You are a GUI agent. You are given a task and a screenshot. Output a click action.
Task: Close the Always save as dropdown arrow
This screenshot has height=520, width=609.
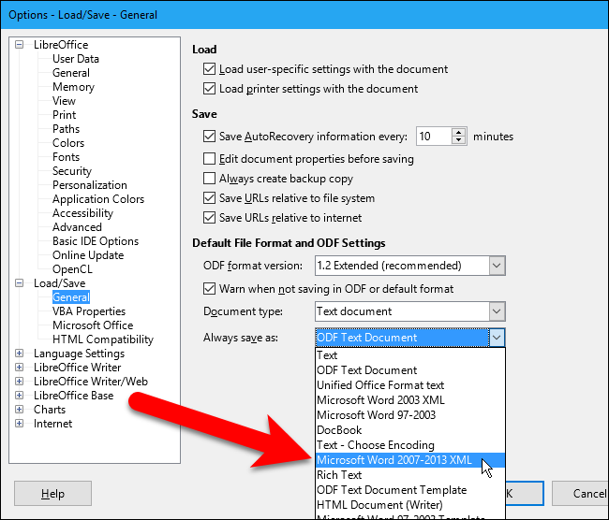(x=497, y=338)
